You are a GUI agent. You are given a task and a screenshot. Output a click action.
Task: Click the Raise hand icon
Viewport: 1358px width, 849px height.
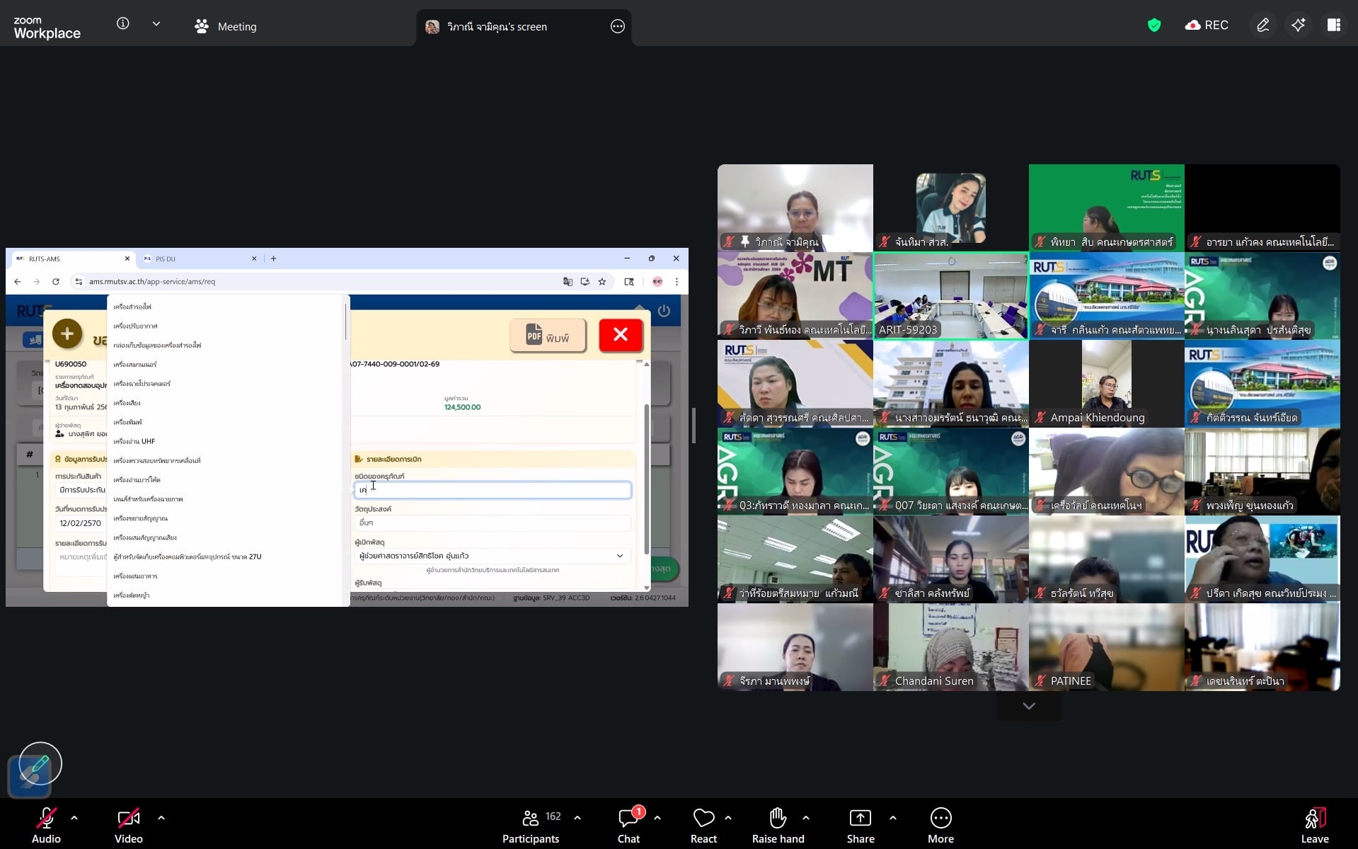click(778, 819)
